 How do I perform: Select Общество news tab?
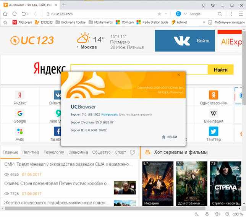point(101,152)
